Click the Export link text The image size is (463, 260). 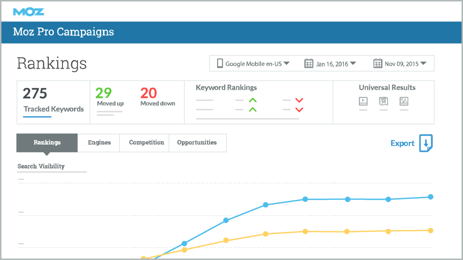[x=402, y=144]
